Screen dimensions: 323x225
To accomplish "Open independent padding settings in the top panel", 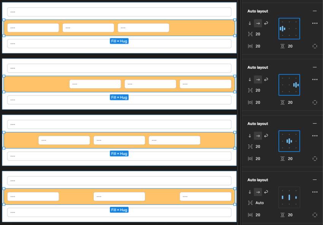I will point(315,46).
